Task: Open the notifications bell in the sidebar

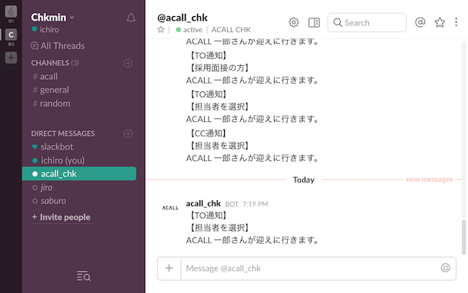Action: (130, 18)
